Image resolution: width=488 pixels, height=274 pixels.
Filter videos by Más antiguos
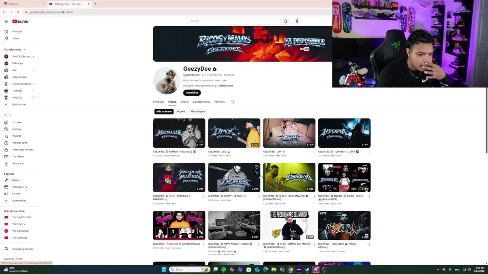click(x=198, y=112)
